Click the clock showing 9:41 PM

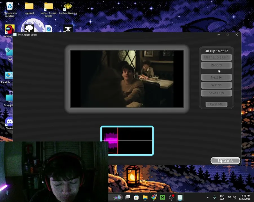click(245, 197)
